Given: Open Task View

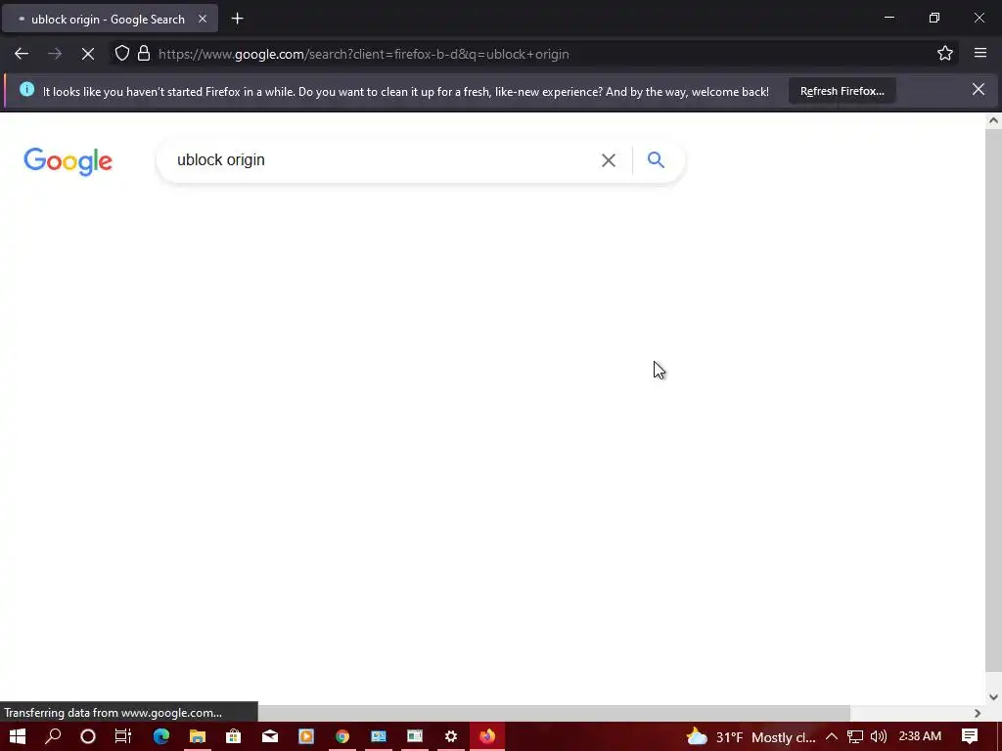Looking at the screenshot, I should (x=123, y=736).
